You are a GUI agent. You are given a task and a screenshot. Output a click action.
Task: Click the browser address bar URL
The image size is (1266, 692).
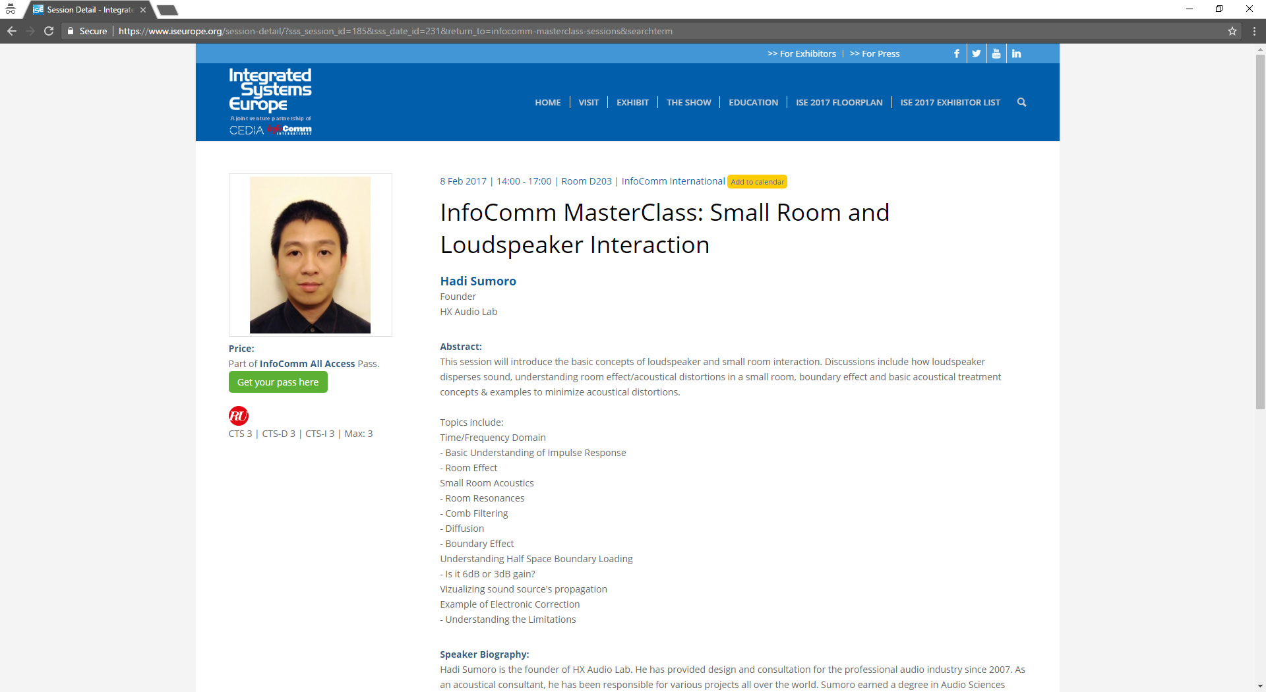point(396,31)
